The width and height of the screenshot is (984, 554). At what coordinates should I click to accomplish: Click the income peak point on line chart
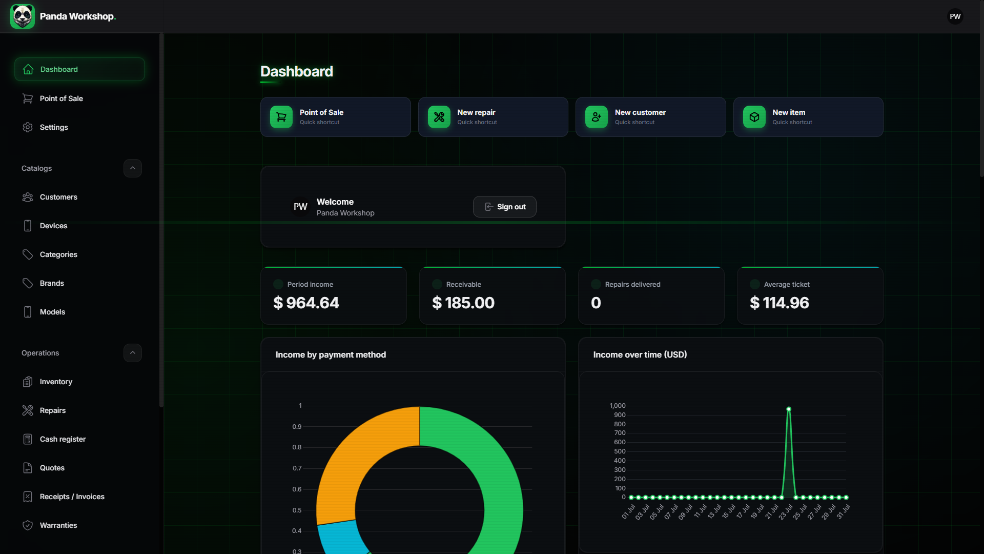point(789,409)
